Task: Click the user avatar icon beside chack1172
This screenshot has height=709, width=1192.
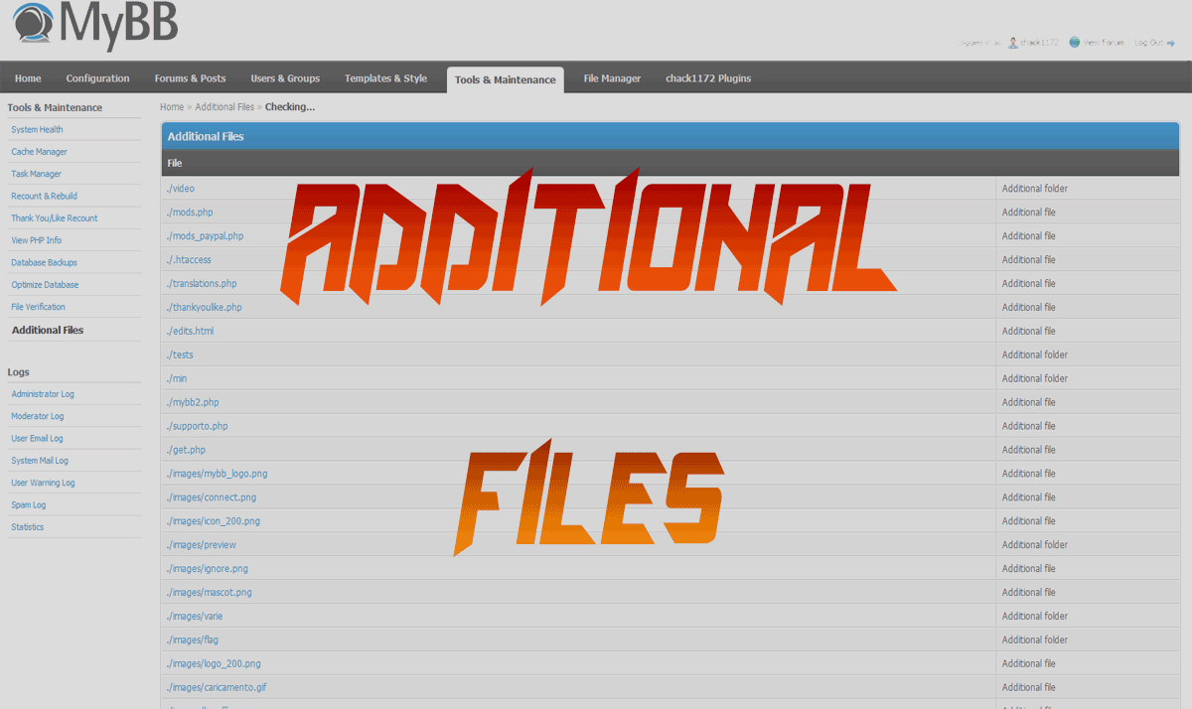Action: [1012, 43]
